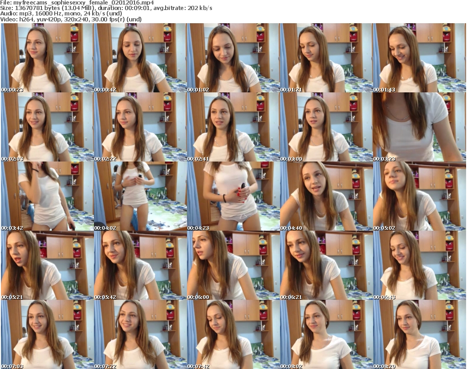The height and width of the screenshot is (369, 467).
Task: Select the thumbnail frame stamped 00:02:41
Action: click(x=233, y=127)
